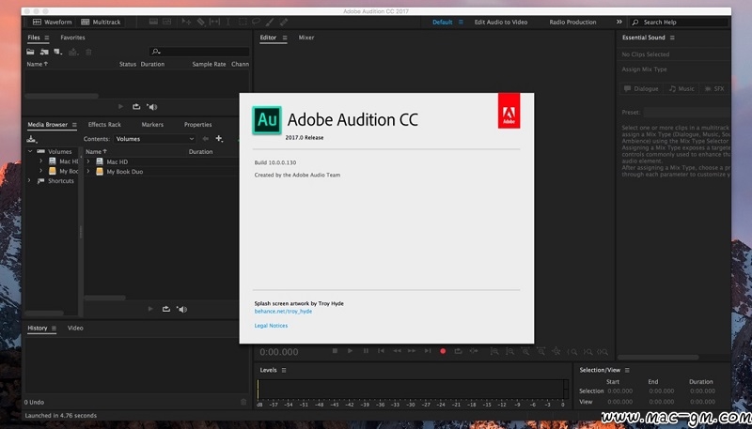The height and width of the screenshot is (429, 752).
Task: Click the add shortcut plus icon
Action: click(x=219, y=138)
